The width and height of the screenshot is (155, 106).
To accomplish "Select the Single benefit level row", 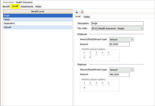I will point(38,15).
